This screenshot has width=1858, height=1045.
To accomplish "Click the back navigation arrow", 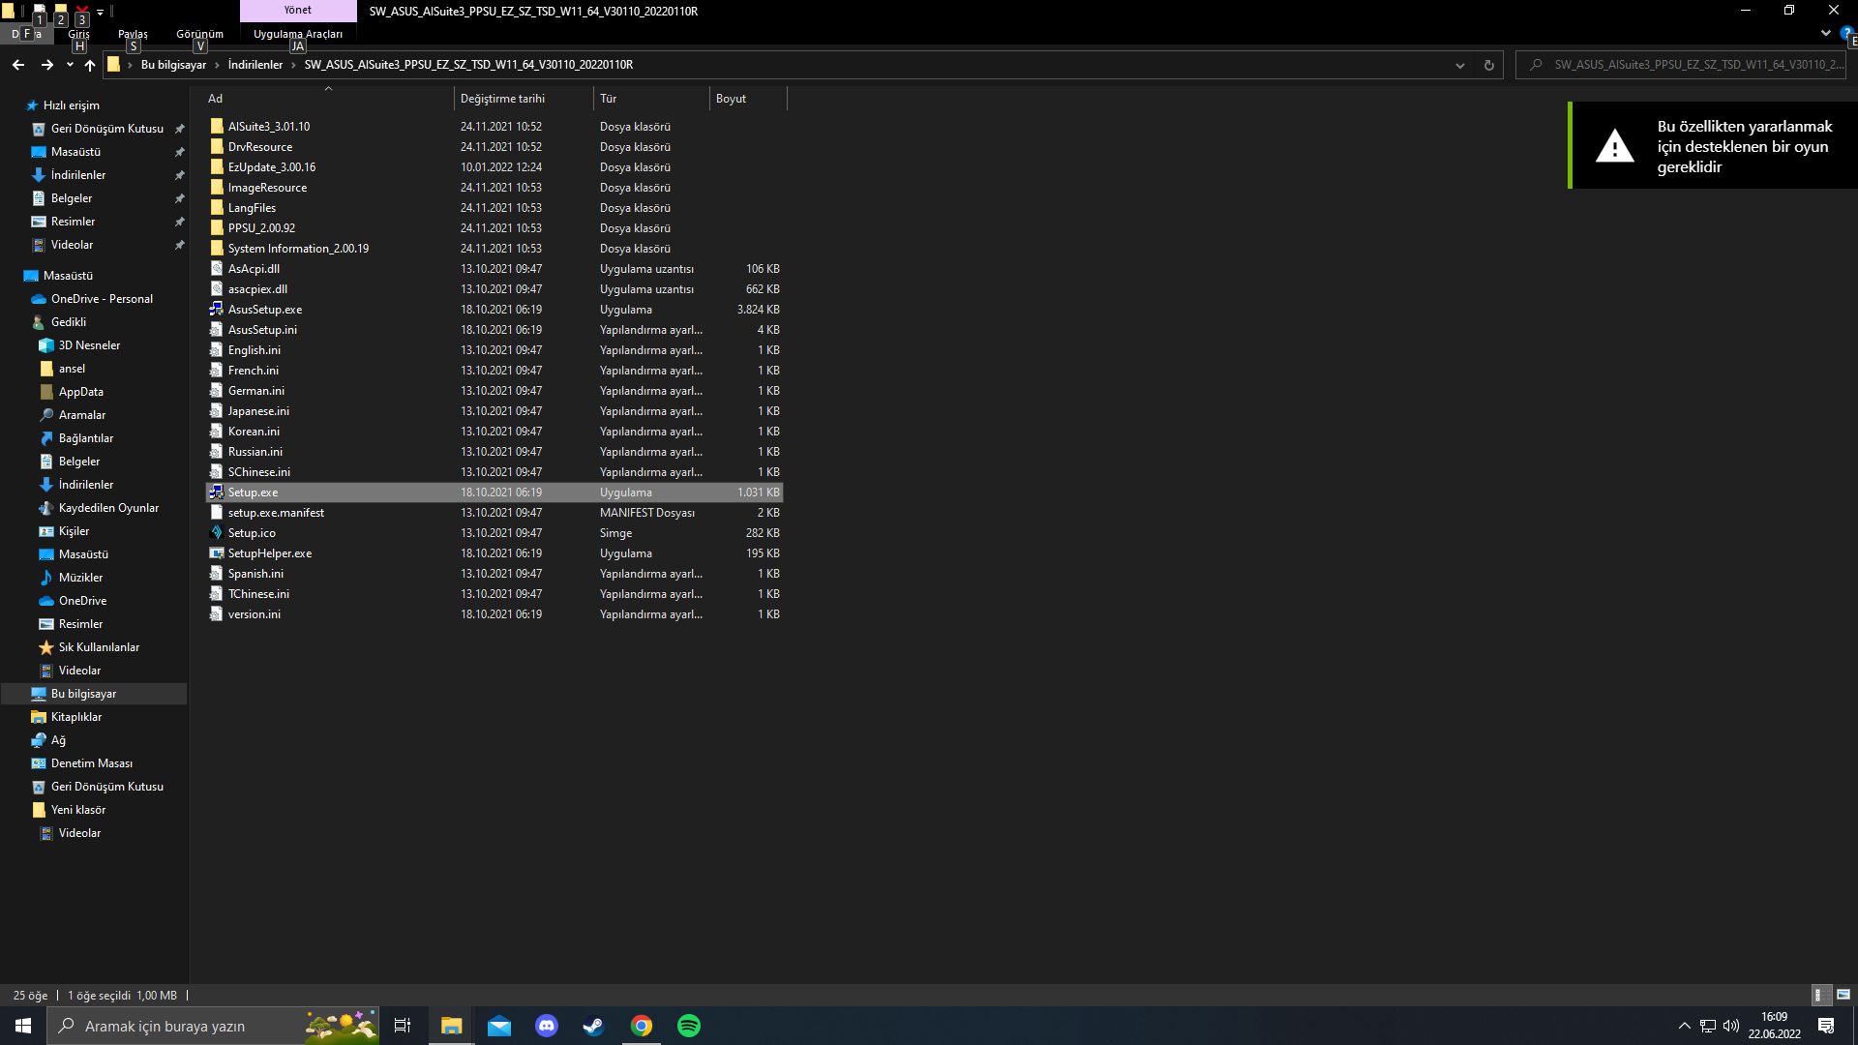I will pos(18,65).
